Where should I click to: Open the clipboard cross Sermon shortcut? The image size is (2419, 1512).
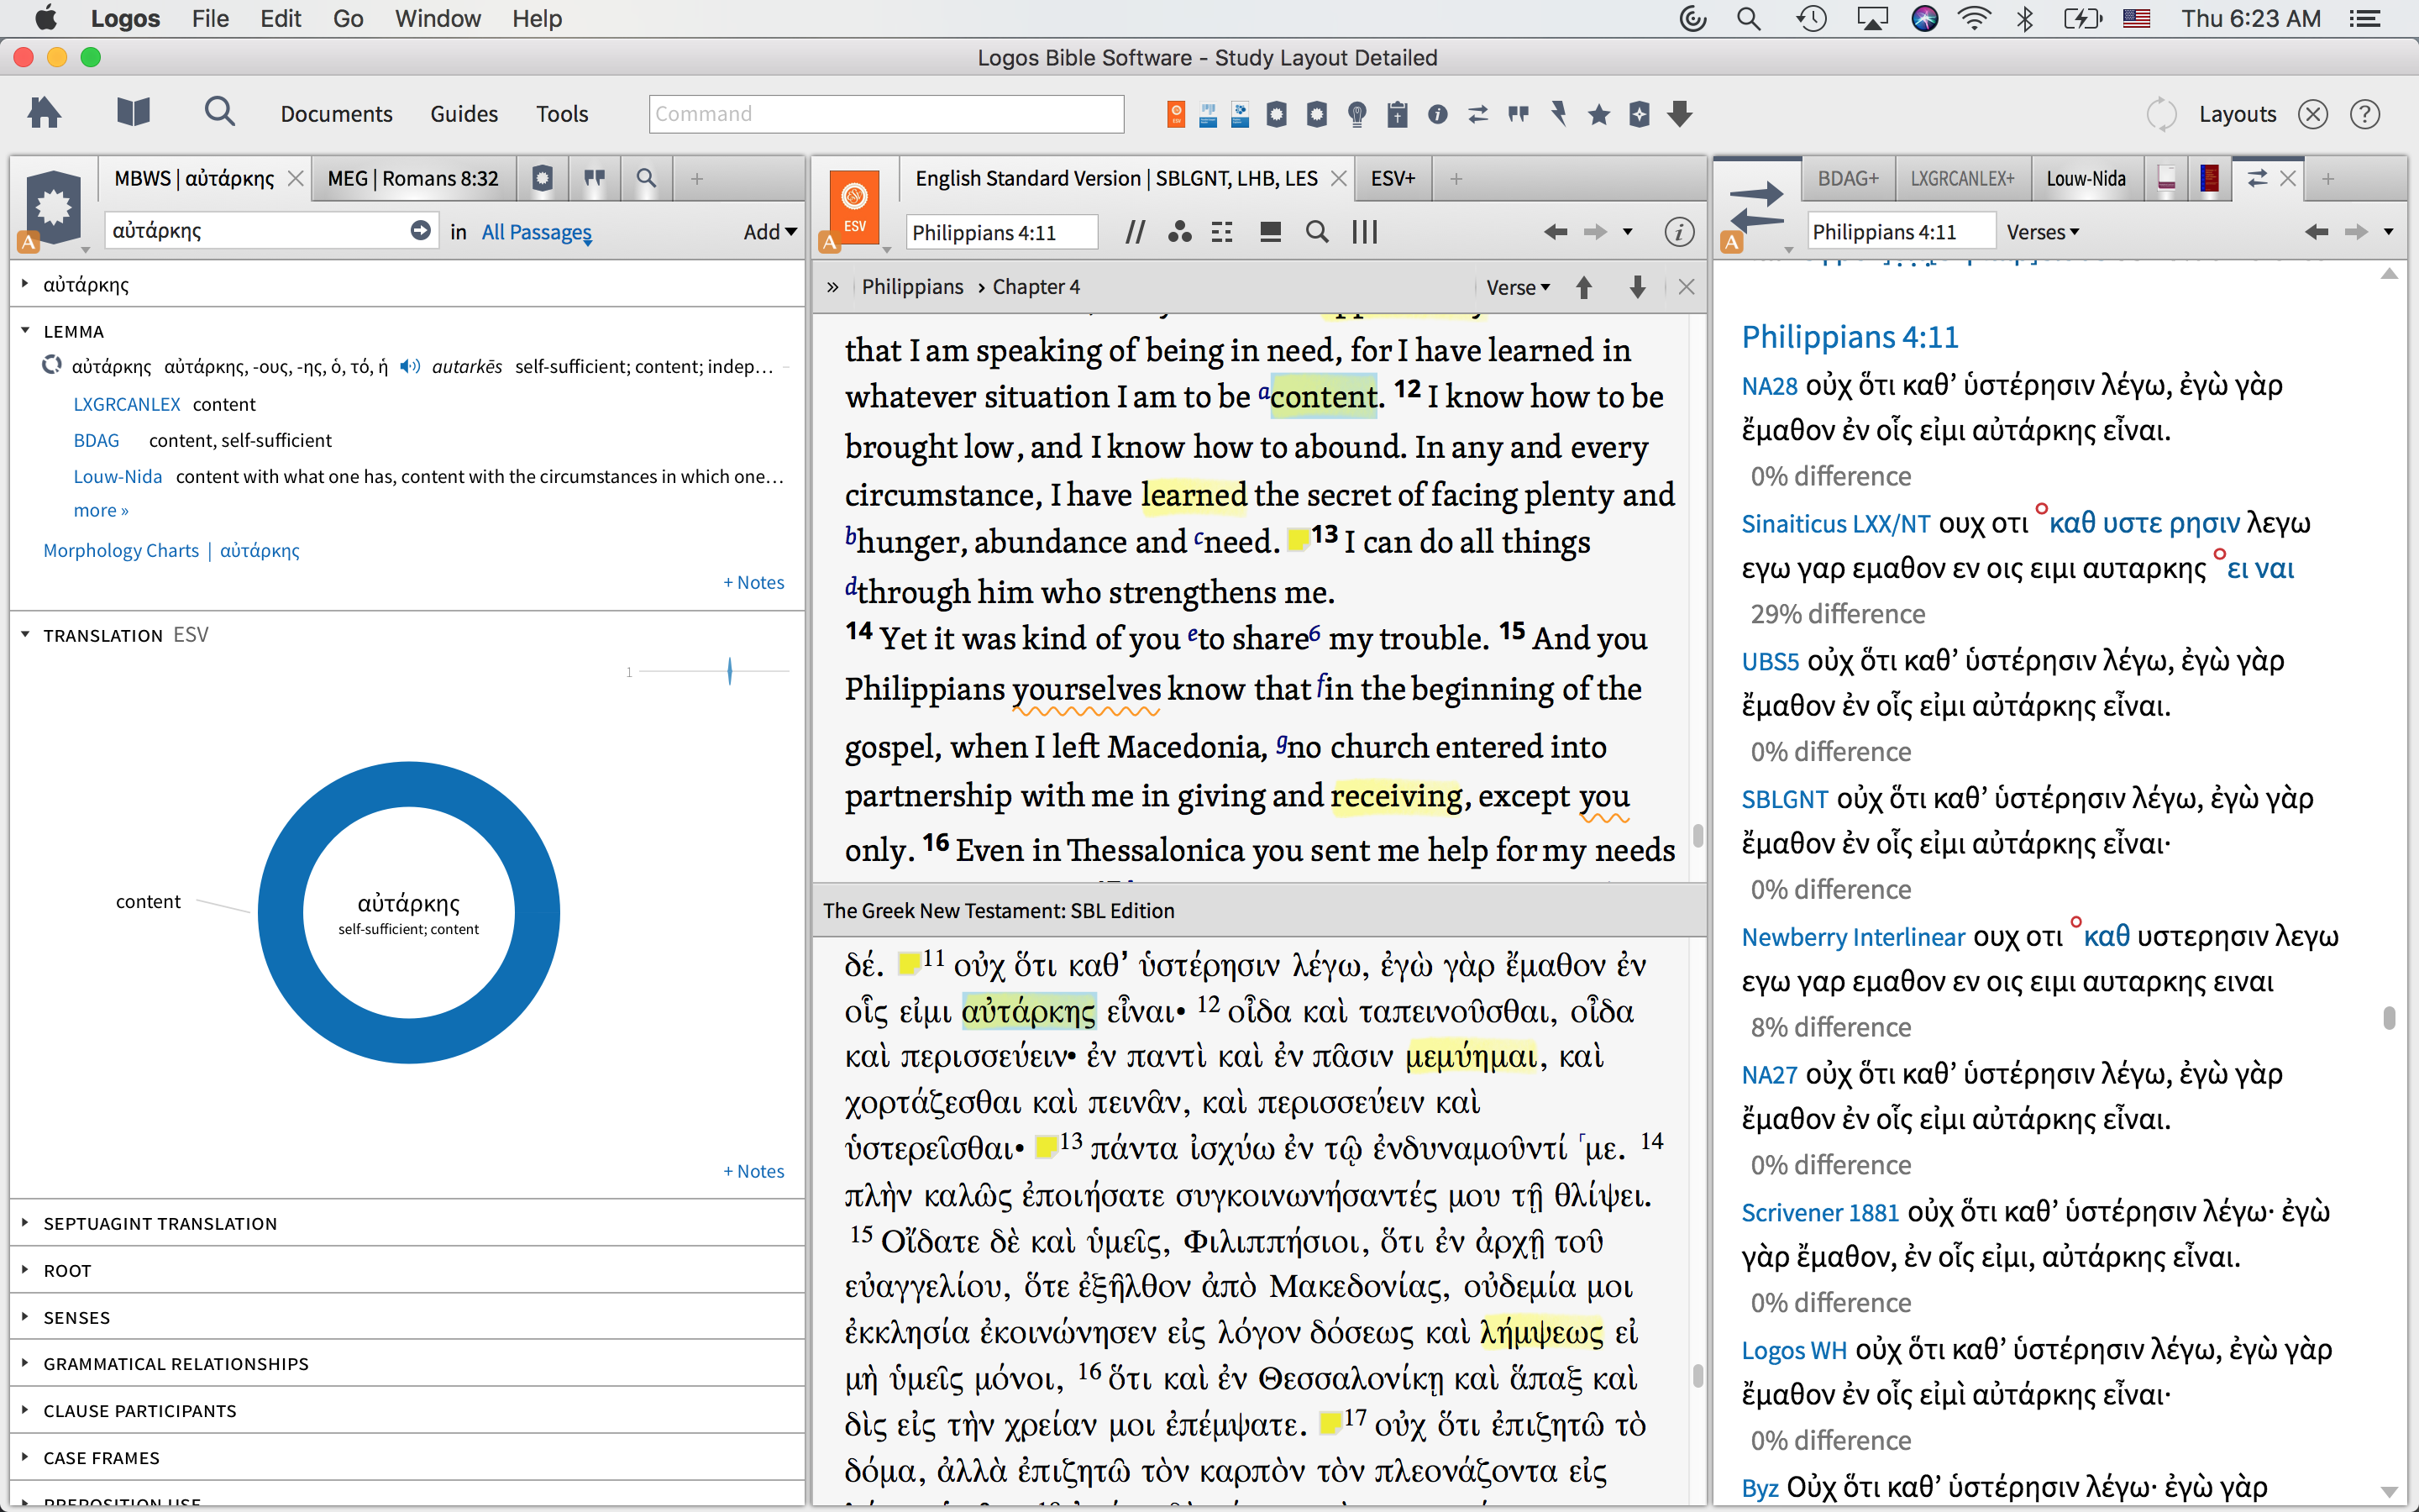point(1398,114)
